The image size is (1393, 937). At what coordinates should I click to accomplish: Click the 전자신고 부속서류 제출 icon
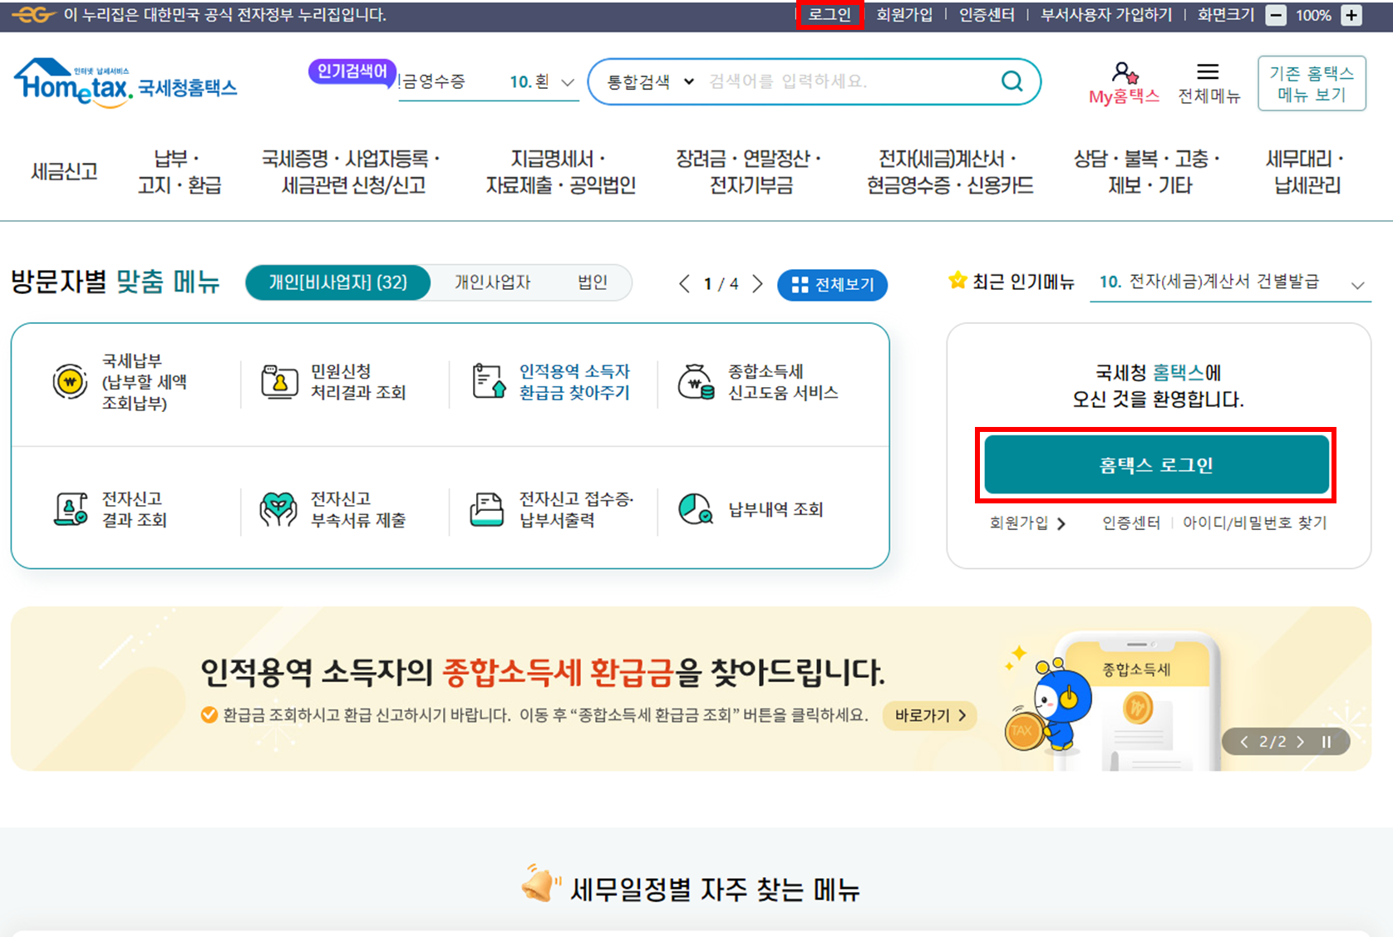point(278,508)
